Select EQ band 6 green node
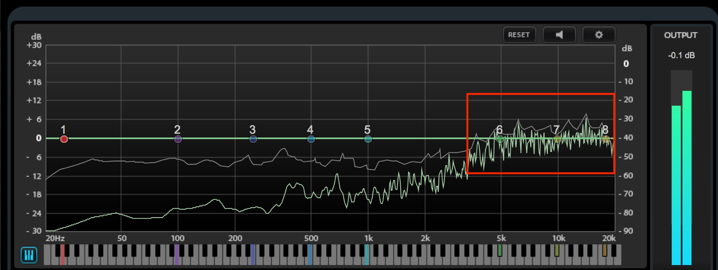Viewport: 718px width, 270px height. (x=500, y=139)
